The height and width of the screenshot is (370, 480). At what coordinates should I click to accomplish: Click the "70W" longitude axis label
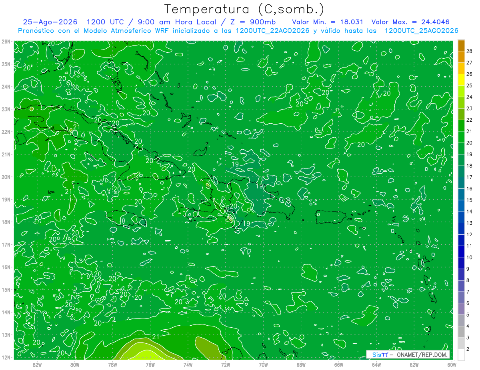tap(263, 364)
